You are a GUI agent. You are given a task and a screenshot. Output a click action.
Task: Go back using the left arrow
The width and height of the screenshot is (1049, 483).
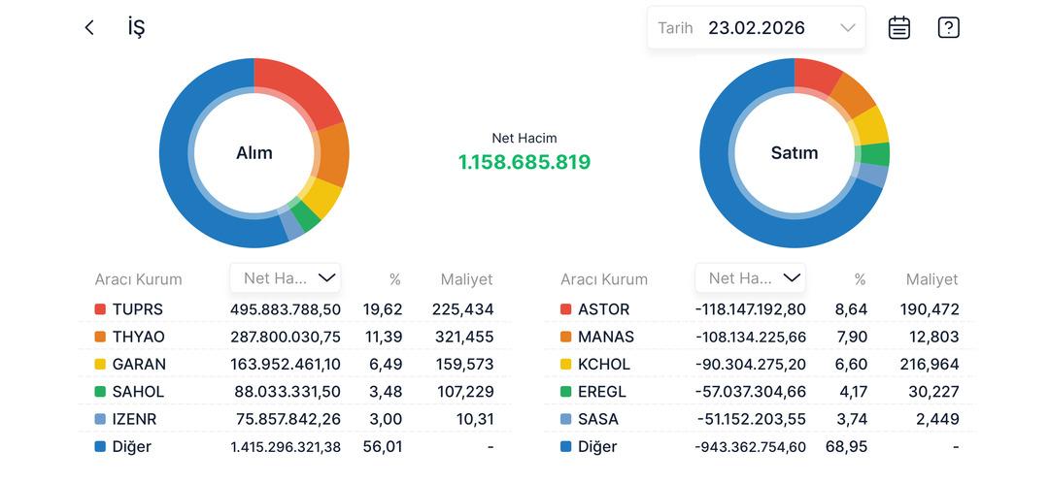click(x=89, y=28)
